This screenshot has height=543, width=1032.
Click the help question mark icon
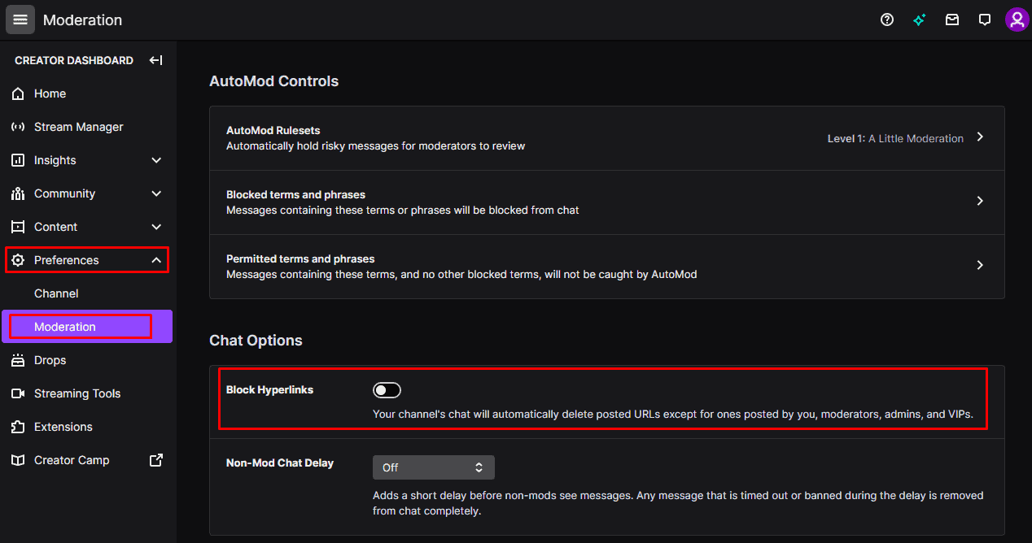pyautogui.click(x=887, y=20)
